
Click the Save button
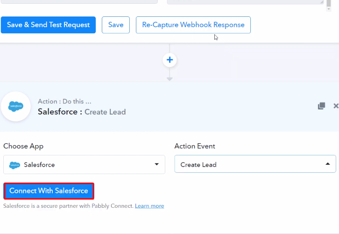(x=116, y=25)
